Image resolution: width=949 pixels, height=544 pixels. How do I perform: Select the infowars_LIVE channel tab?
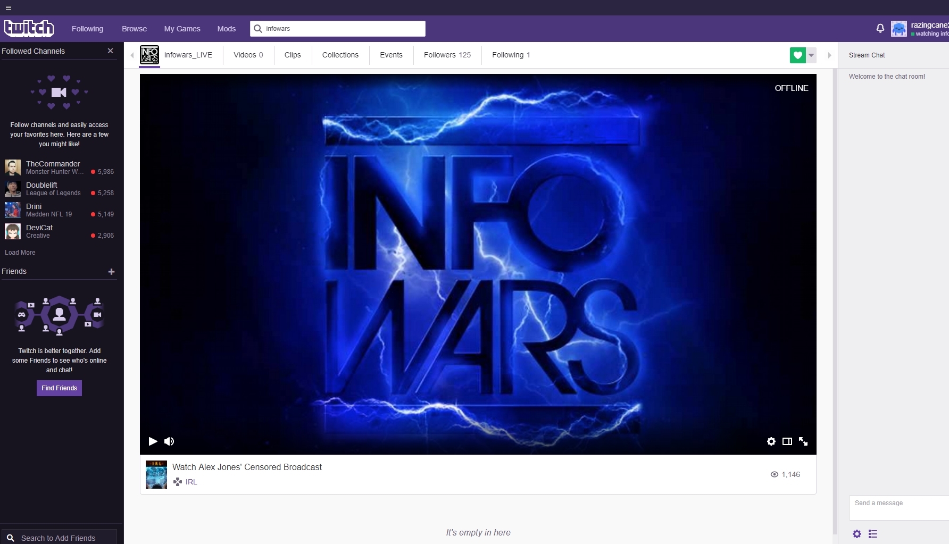click(188, 55)
